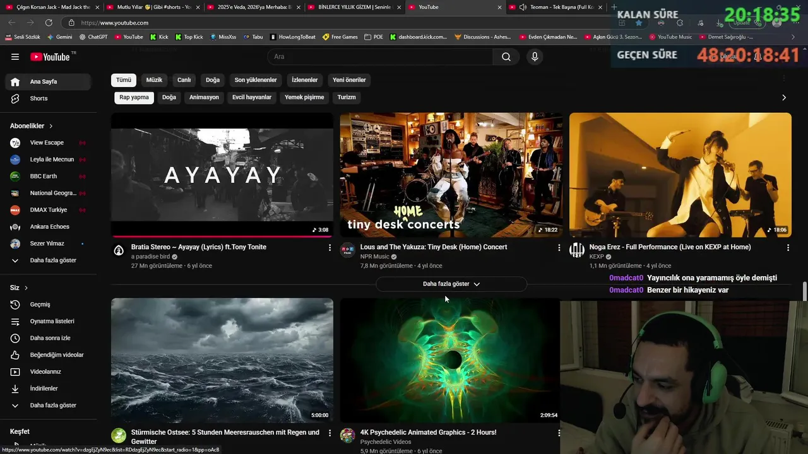The width and height of the screenshot is (808, 454).
Task: Expand Daha fazla göster under Siz section
Action: 49,405
